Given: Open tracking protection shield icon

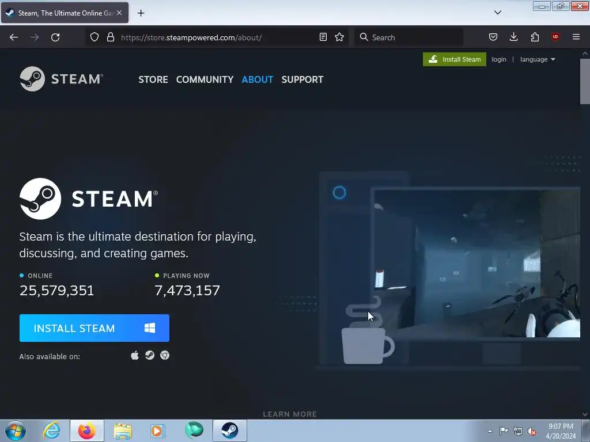Looking at the screenshot, I should pos(94,37).
